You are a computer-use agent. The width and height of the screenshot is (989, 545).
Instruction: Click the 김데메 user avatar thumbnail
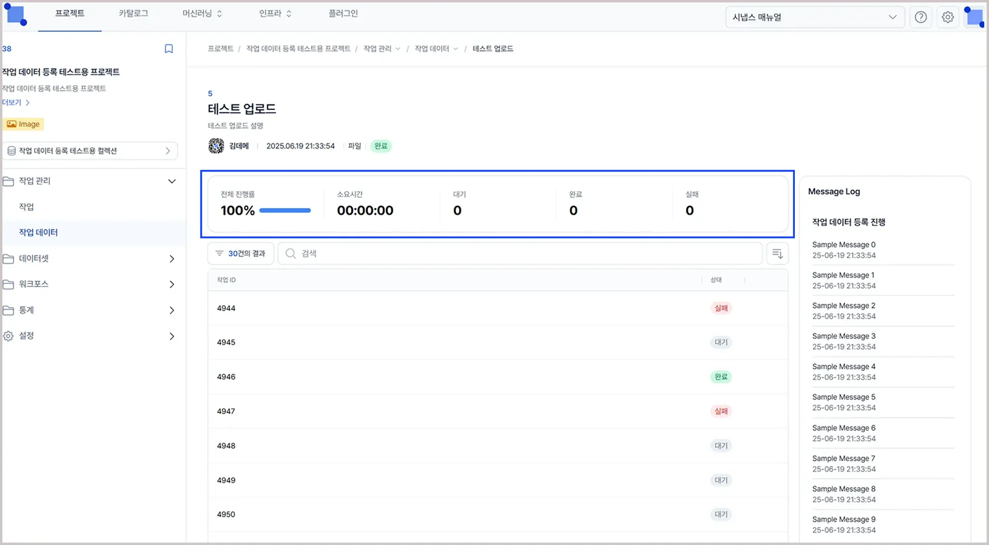[216, 146]
